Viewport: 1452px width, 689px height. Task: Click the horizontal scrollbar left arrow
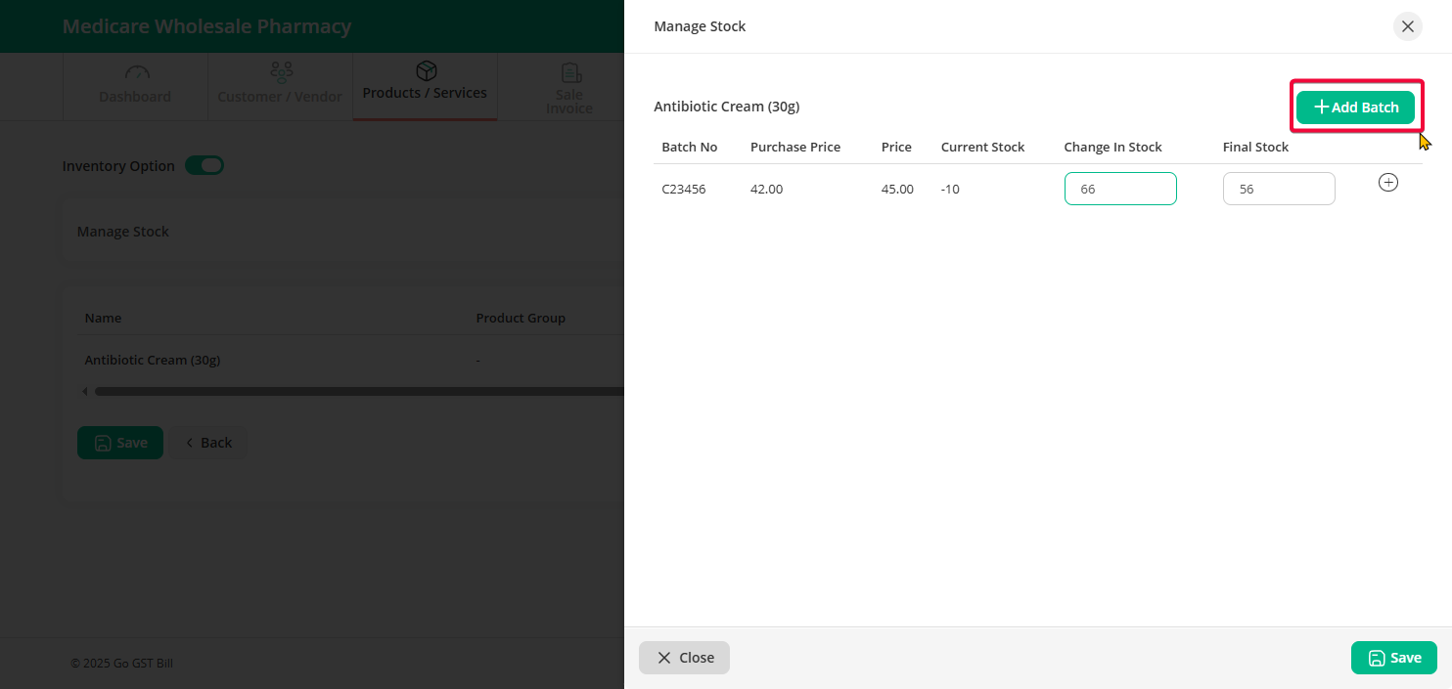click(85, 392)
